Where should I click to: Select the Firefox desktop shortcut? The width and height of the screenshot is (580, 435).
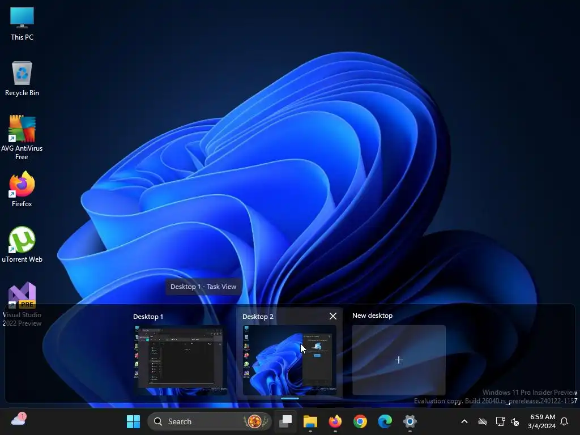[x=22, y=189]
